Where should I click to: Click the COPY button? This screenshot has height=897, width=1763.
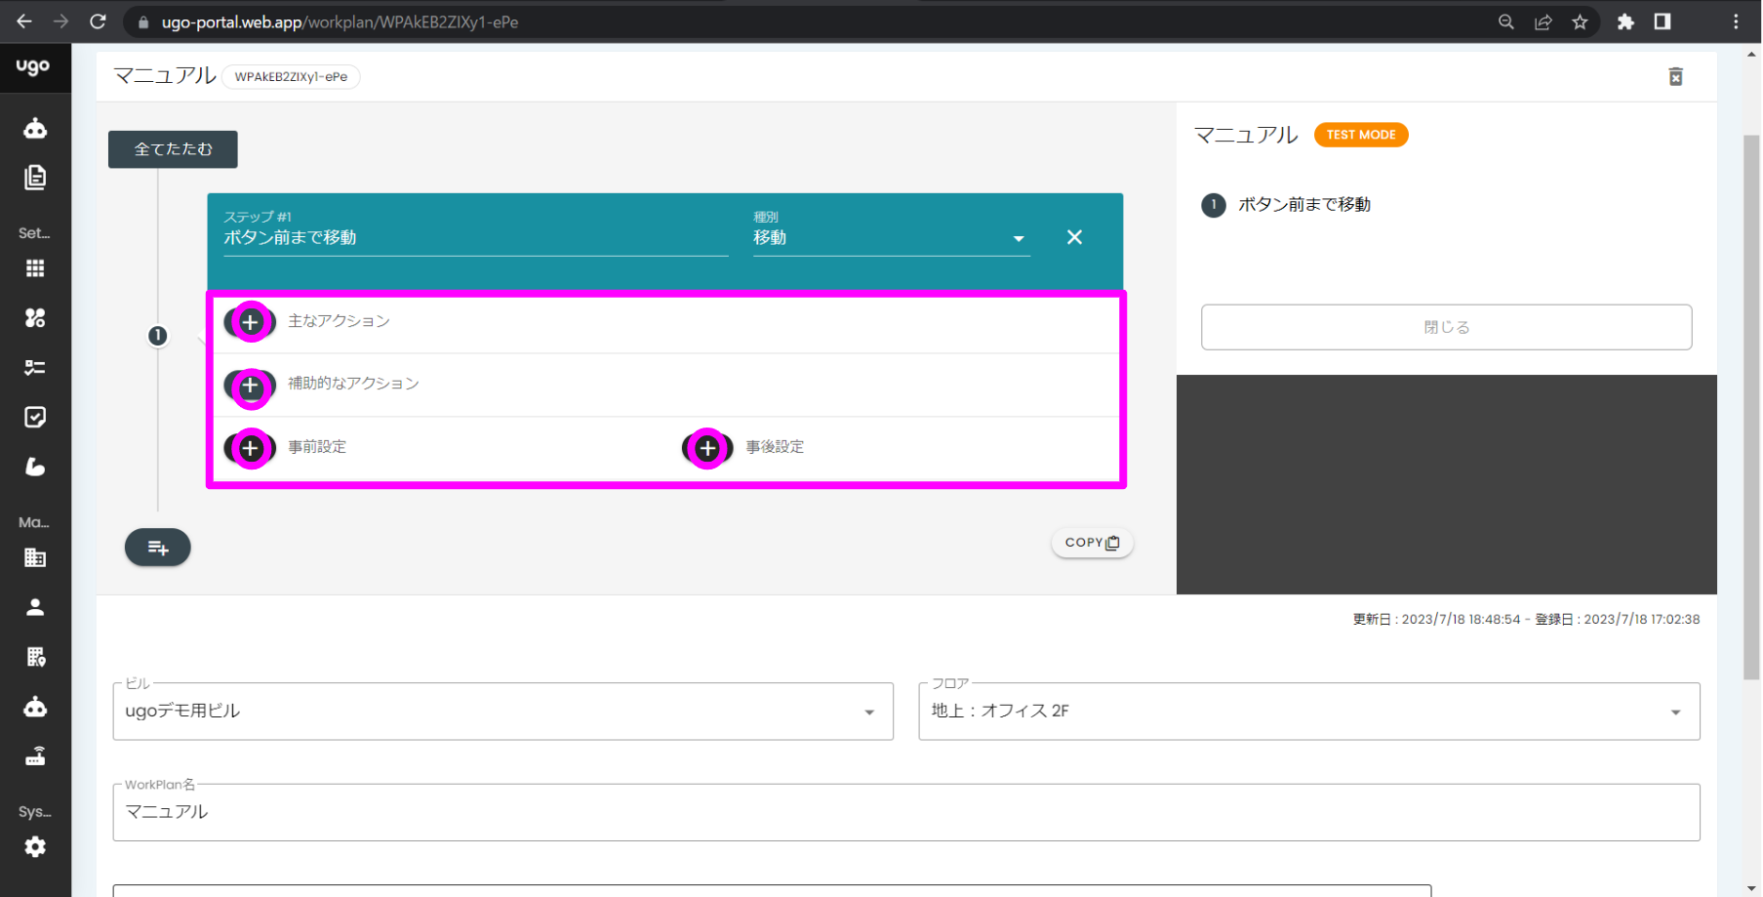[1093, 543]
